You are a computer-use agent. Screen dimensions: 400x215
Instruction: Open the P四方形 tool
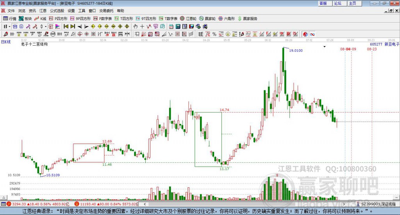tap(58, 19)
